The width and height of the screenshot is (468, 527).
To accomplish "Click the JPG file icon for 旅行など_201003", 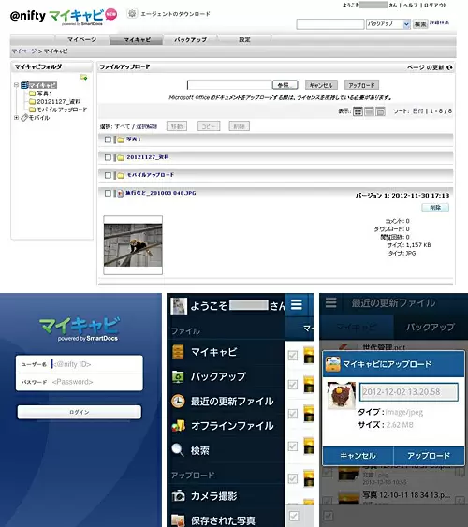I will tap(120, 193).
